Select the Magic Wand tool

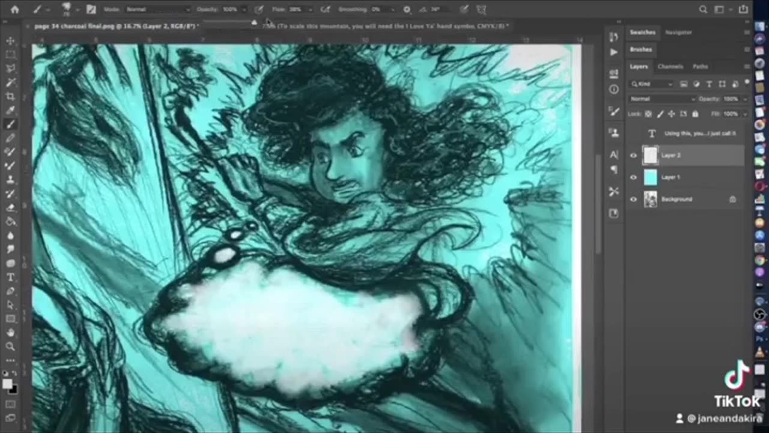10,82
